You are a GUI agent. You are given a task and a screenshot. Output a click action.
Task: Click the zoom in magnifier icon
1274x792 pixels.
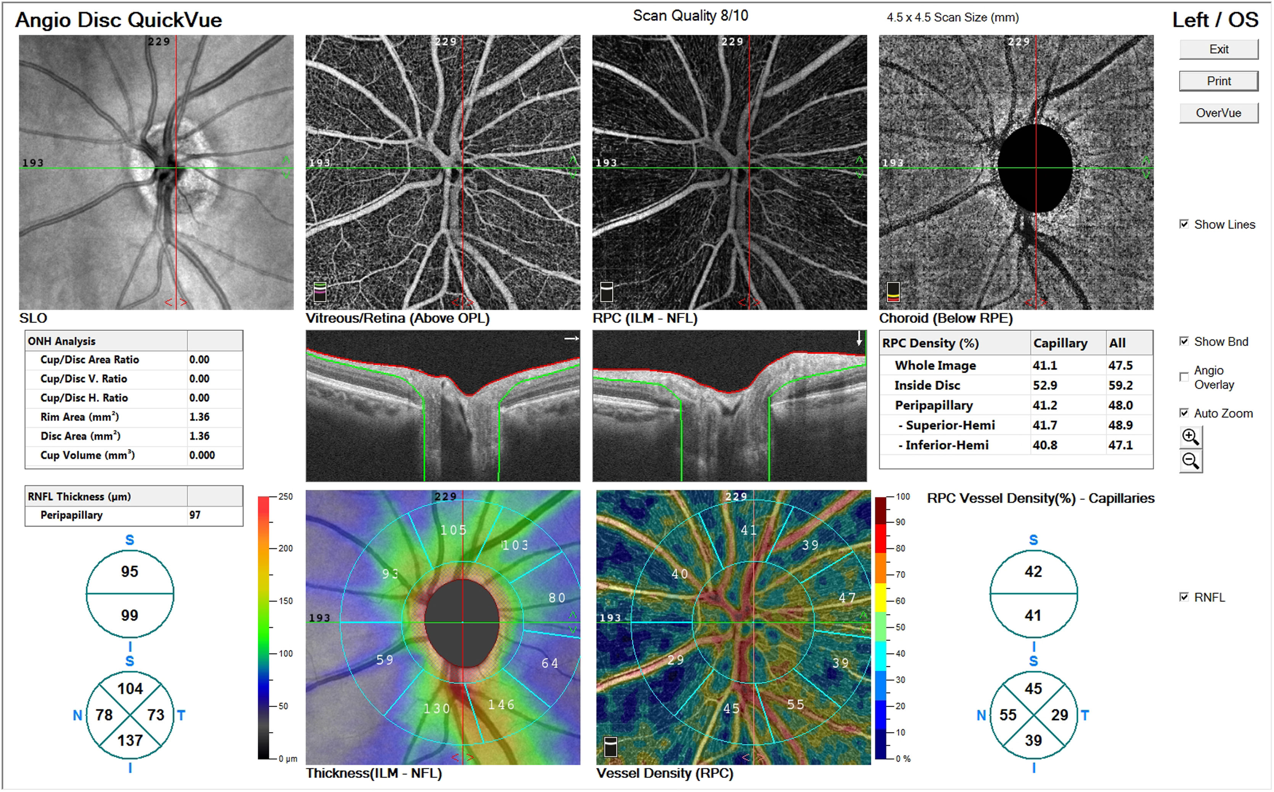coord(1191,437)
